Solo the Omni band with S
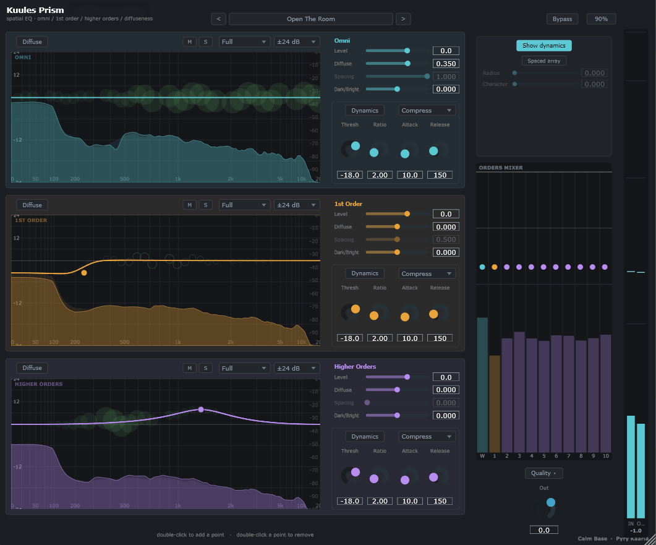This screenshot has width=656, height=545. click(x=205, y=42)
